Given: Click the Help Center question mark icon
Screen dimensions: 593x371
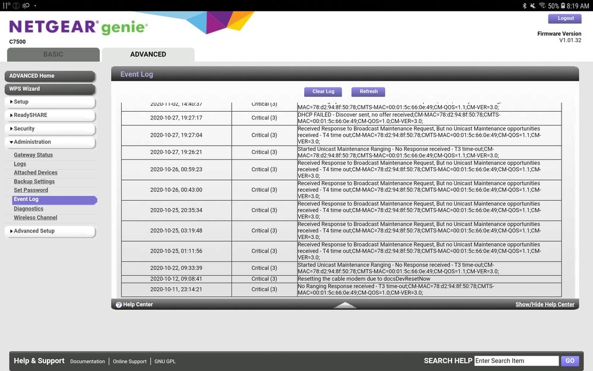Looking at the screenshot, I should pos(119,304).
